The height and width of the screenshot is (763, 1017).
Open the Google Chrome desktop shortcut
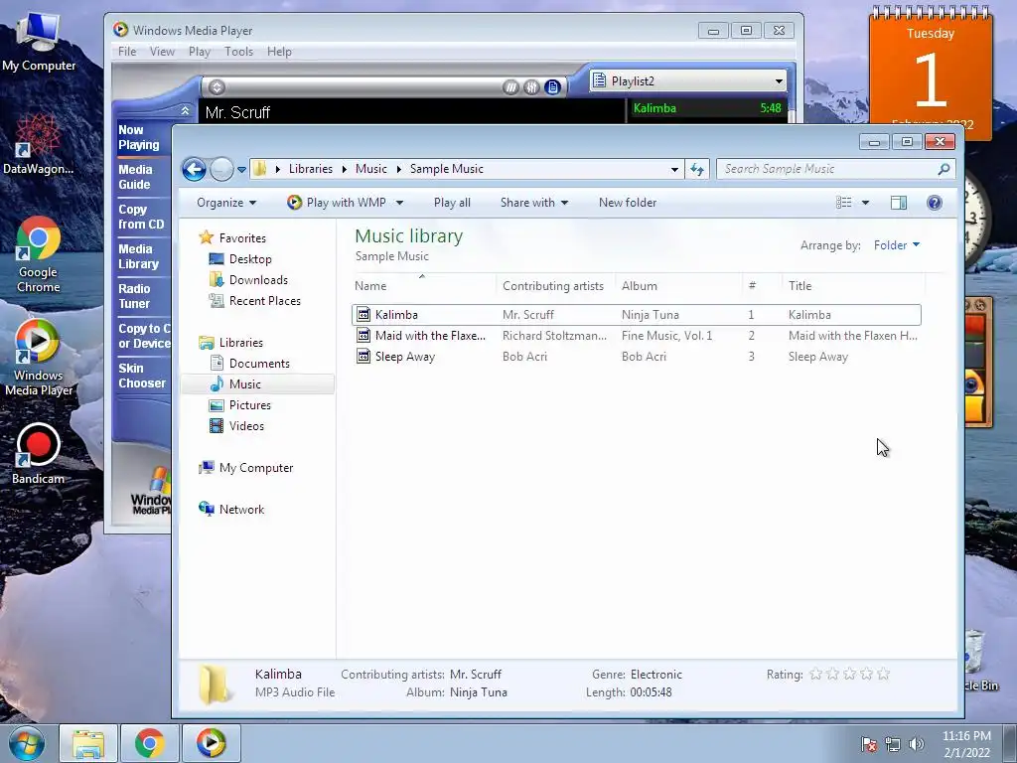39,255
